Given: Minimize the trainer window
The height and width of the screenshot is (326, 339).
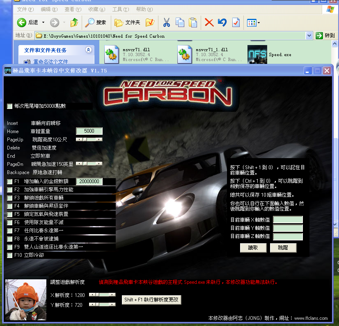Looking at the screenshot, I should tap(308, 70).
